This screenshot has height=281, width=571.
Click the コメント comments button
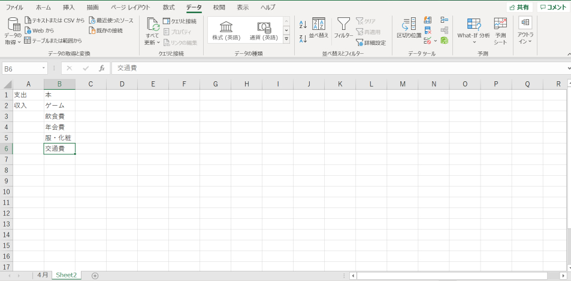click(553, 7)
